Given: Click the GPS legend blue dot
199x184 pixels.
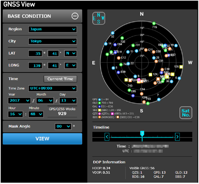Looking at the screenshot, I should (99, 99).
